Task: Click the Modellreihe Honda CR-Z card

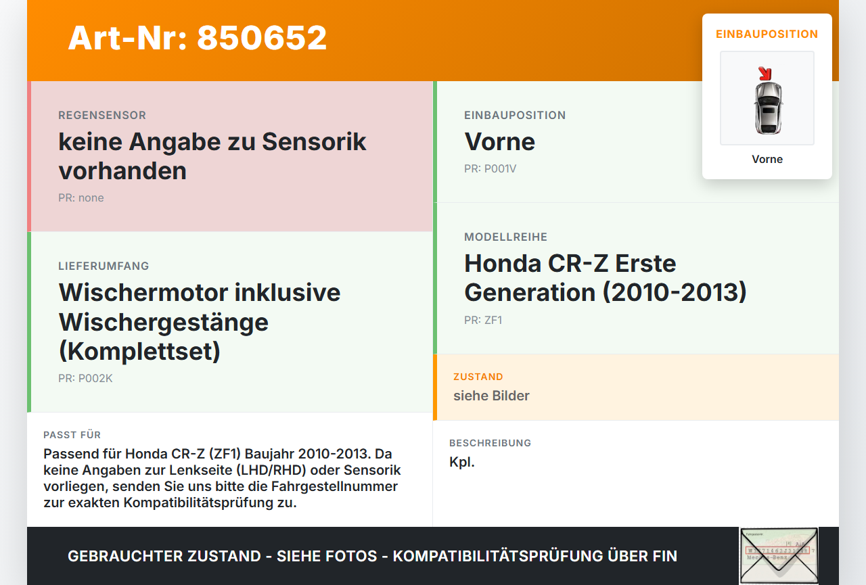Action: pos(636,278)
